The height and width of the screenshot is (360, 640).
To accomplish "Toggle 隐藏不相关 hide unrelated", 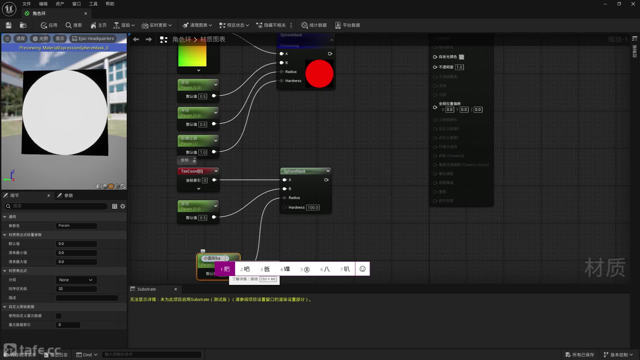I will pos(271,25).
